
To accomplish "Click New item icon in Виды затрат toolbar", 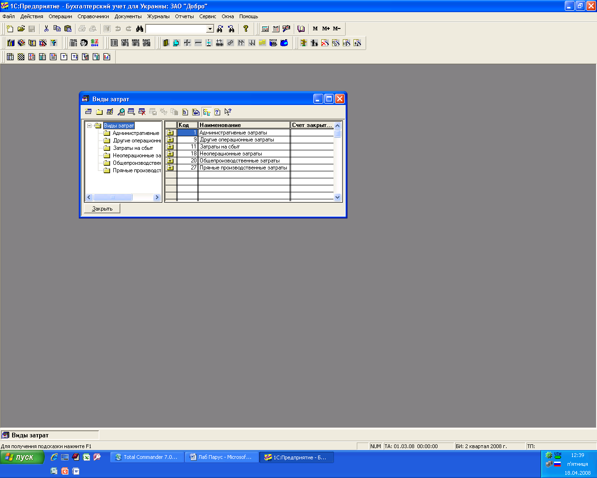I will point(88,112).
